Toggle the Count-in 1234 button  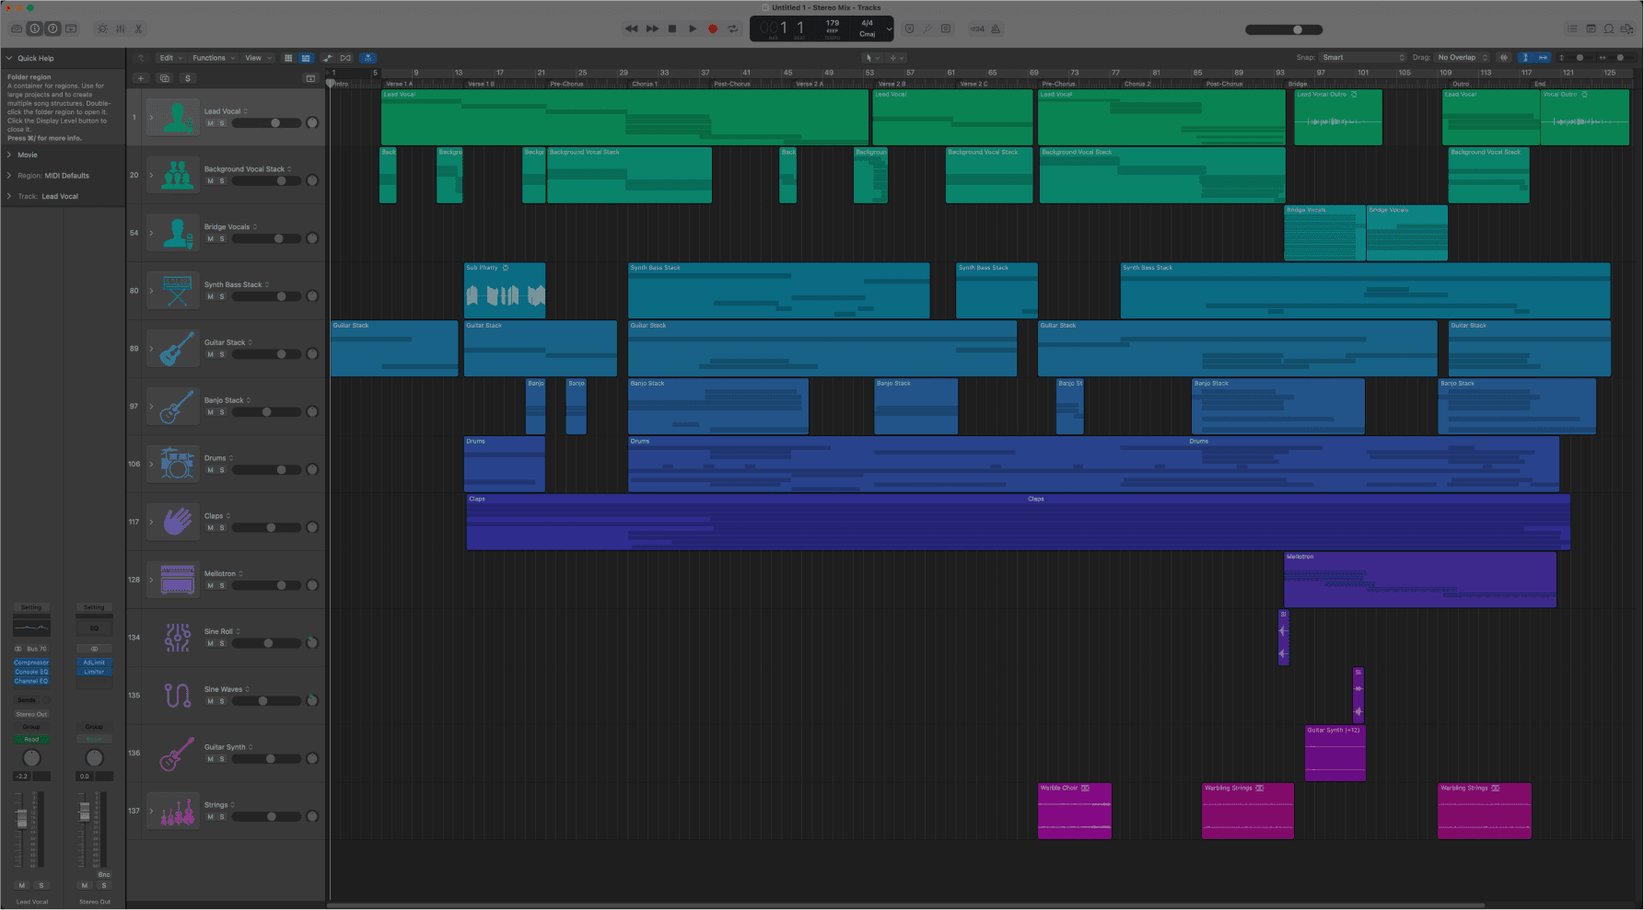click(977, 29)
